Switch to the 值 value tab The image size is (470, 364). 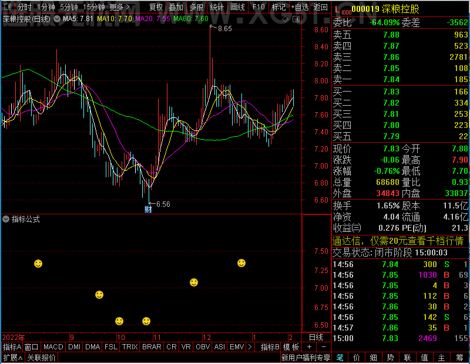pyautogui.click(x=424, y=358)
